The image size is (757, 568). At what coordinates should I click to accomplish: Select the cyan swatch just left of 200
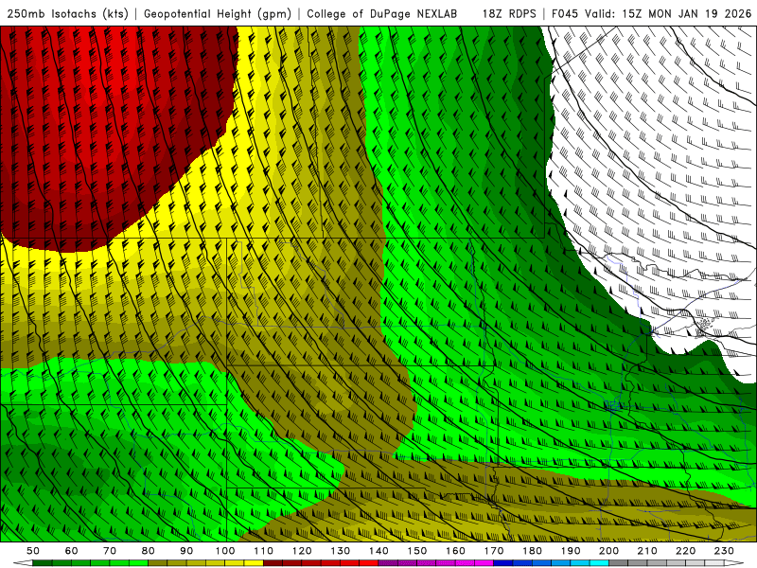click(599, 563)
